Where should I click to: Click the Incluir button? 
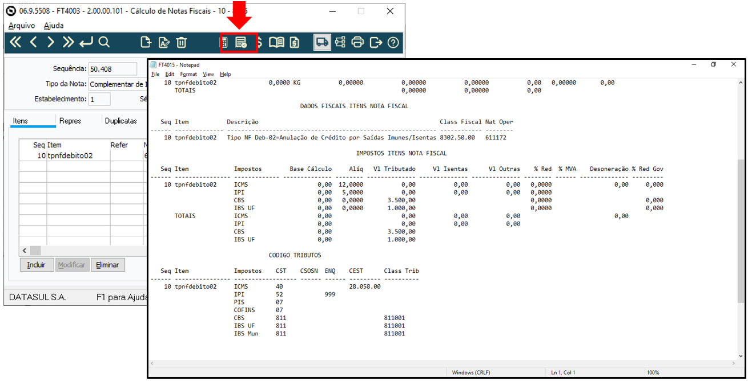coord(37,265)
